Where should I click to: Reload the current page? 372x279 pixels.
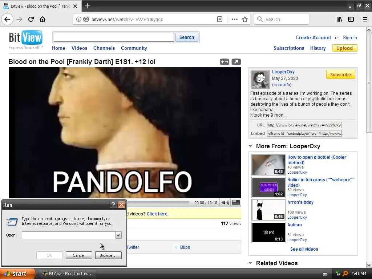pos(31,19)
